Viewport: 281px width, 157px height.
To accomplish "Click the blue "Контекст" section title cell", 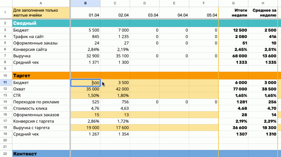I will click(41, 154).
